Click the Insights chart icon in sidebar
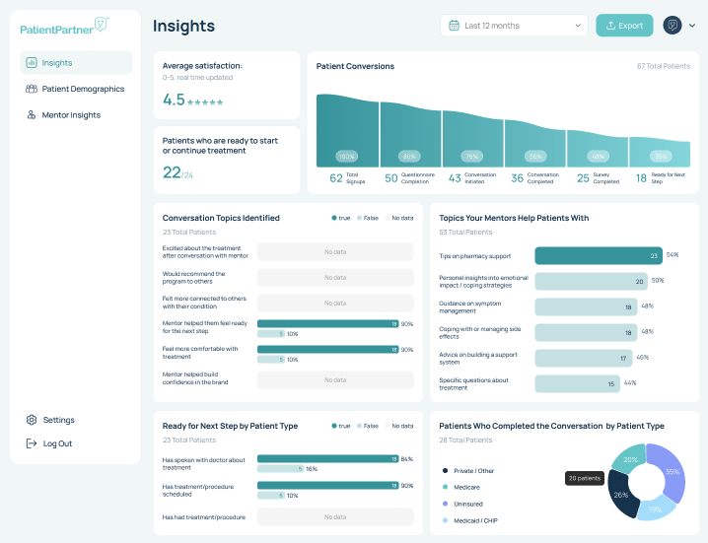The width and height of the screenshot is (708, 543). [32, 63]
